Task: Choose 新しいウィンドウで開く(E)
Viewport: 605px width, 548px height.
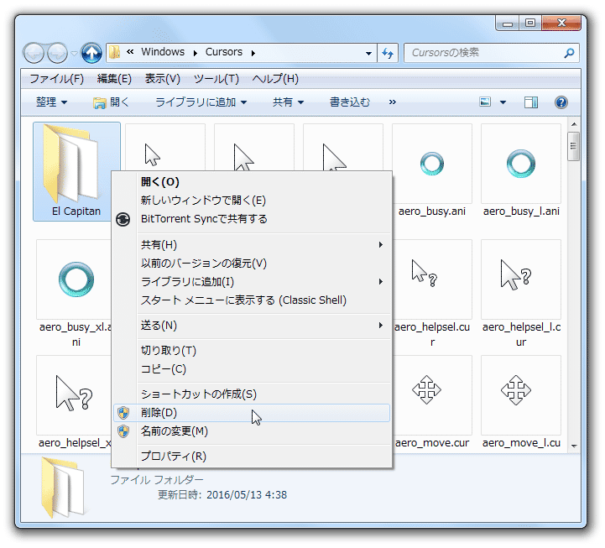Action: [252, 201]
